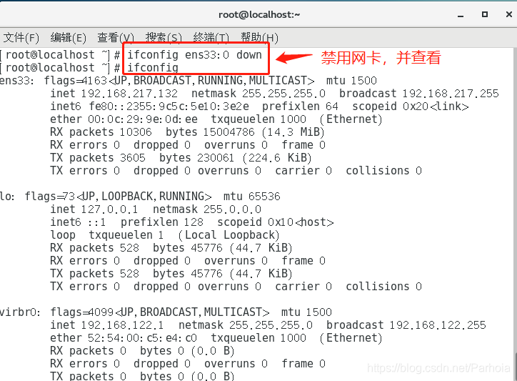517x381 pixels.
Task: Open the 编辑(E) menu
Action: tap(69, 38)
